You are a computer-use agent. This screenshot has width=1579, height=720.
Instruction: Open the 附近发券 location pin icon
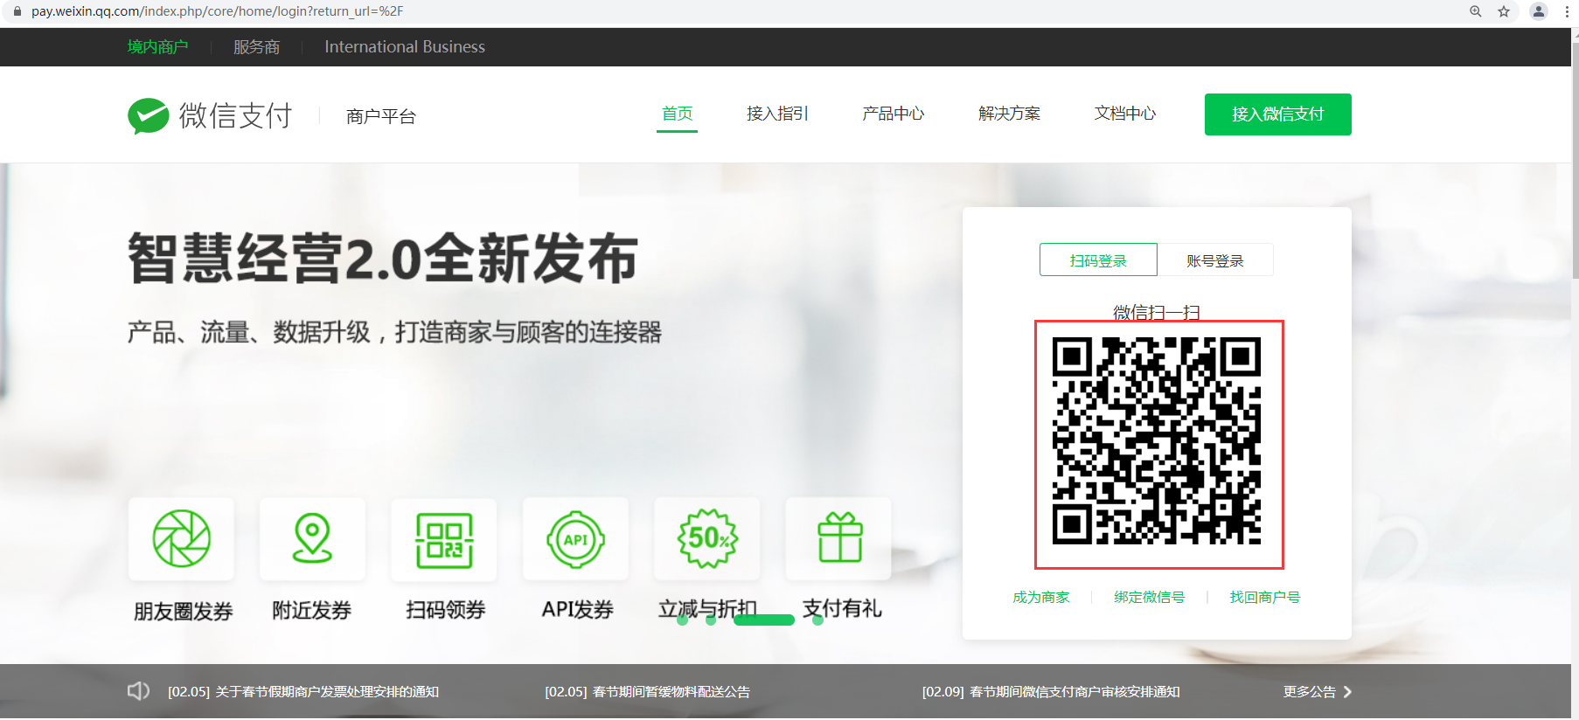click(312, 539)
